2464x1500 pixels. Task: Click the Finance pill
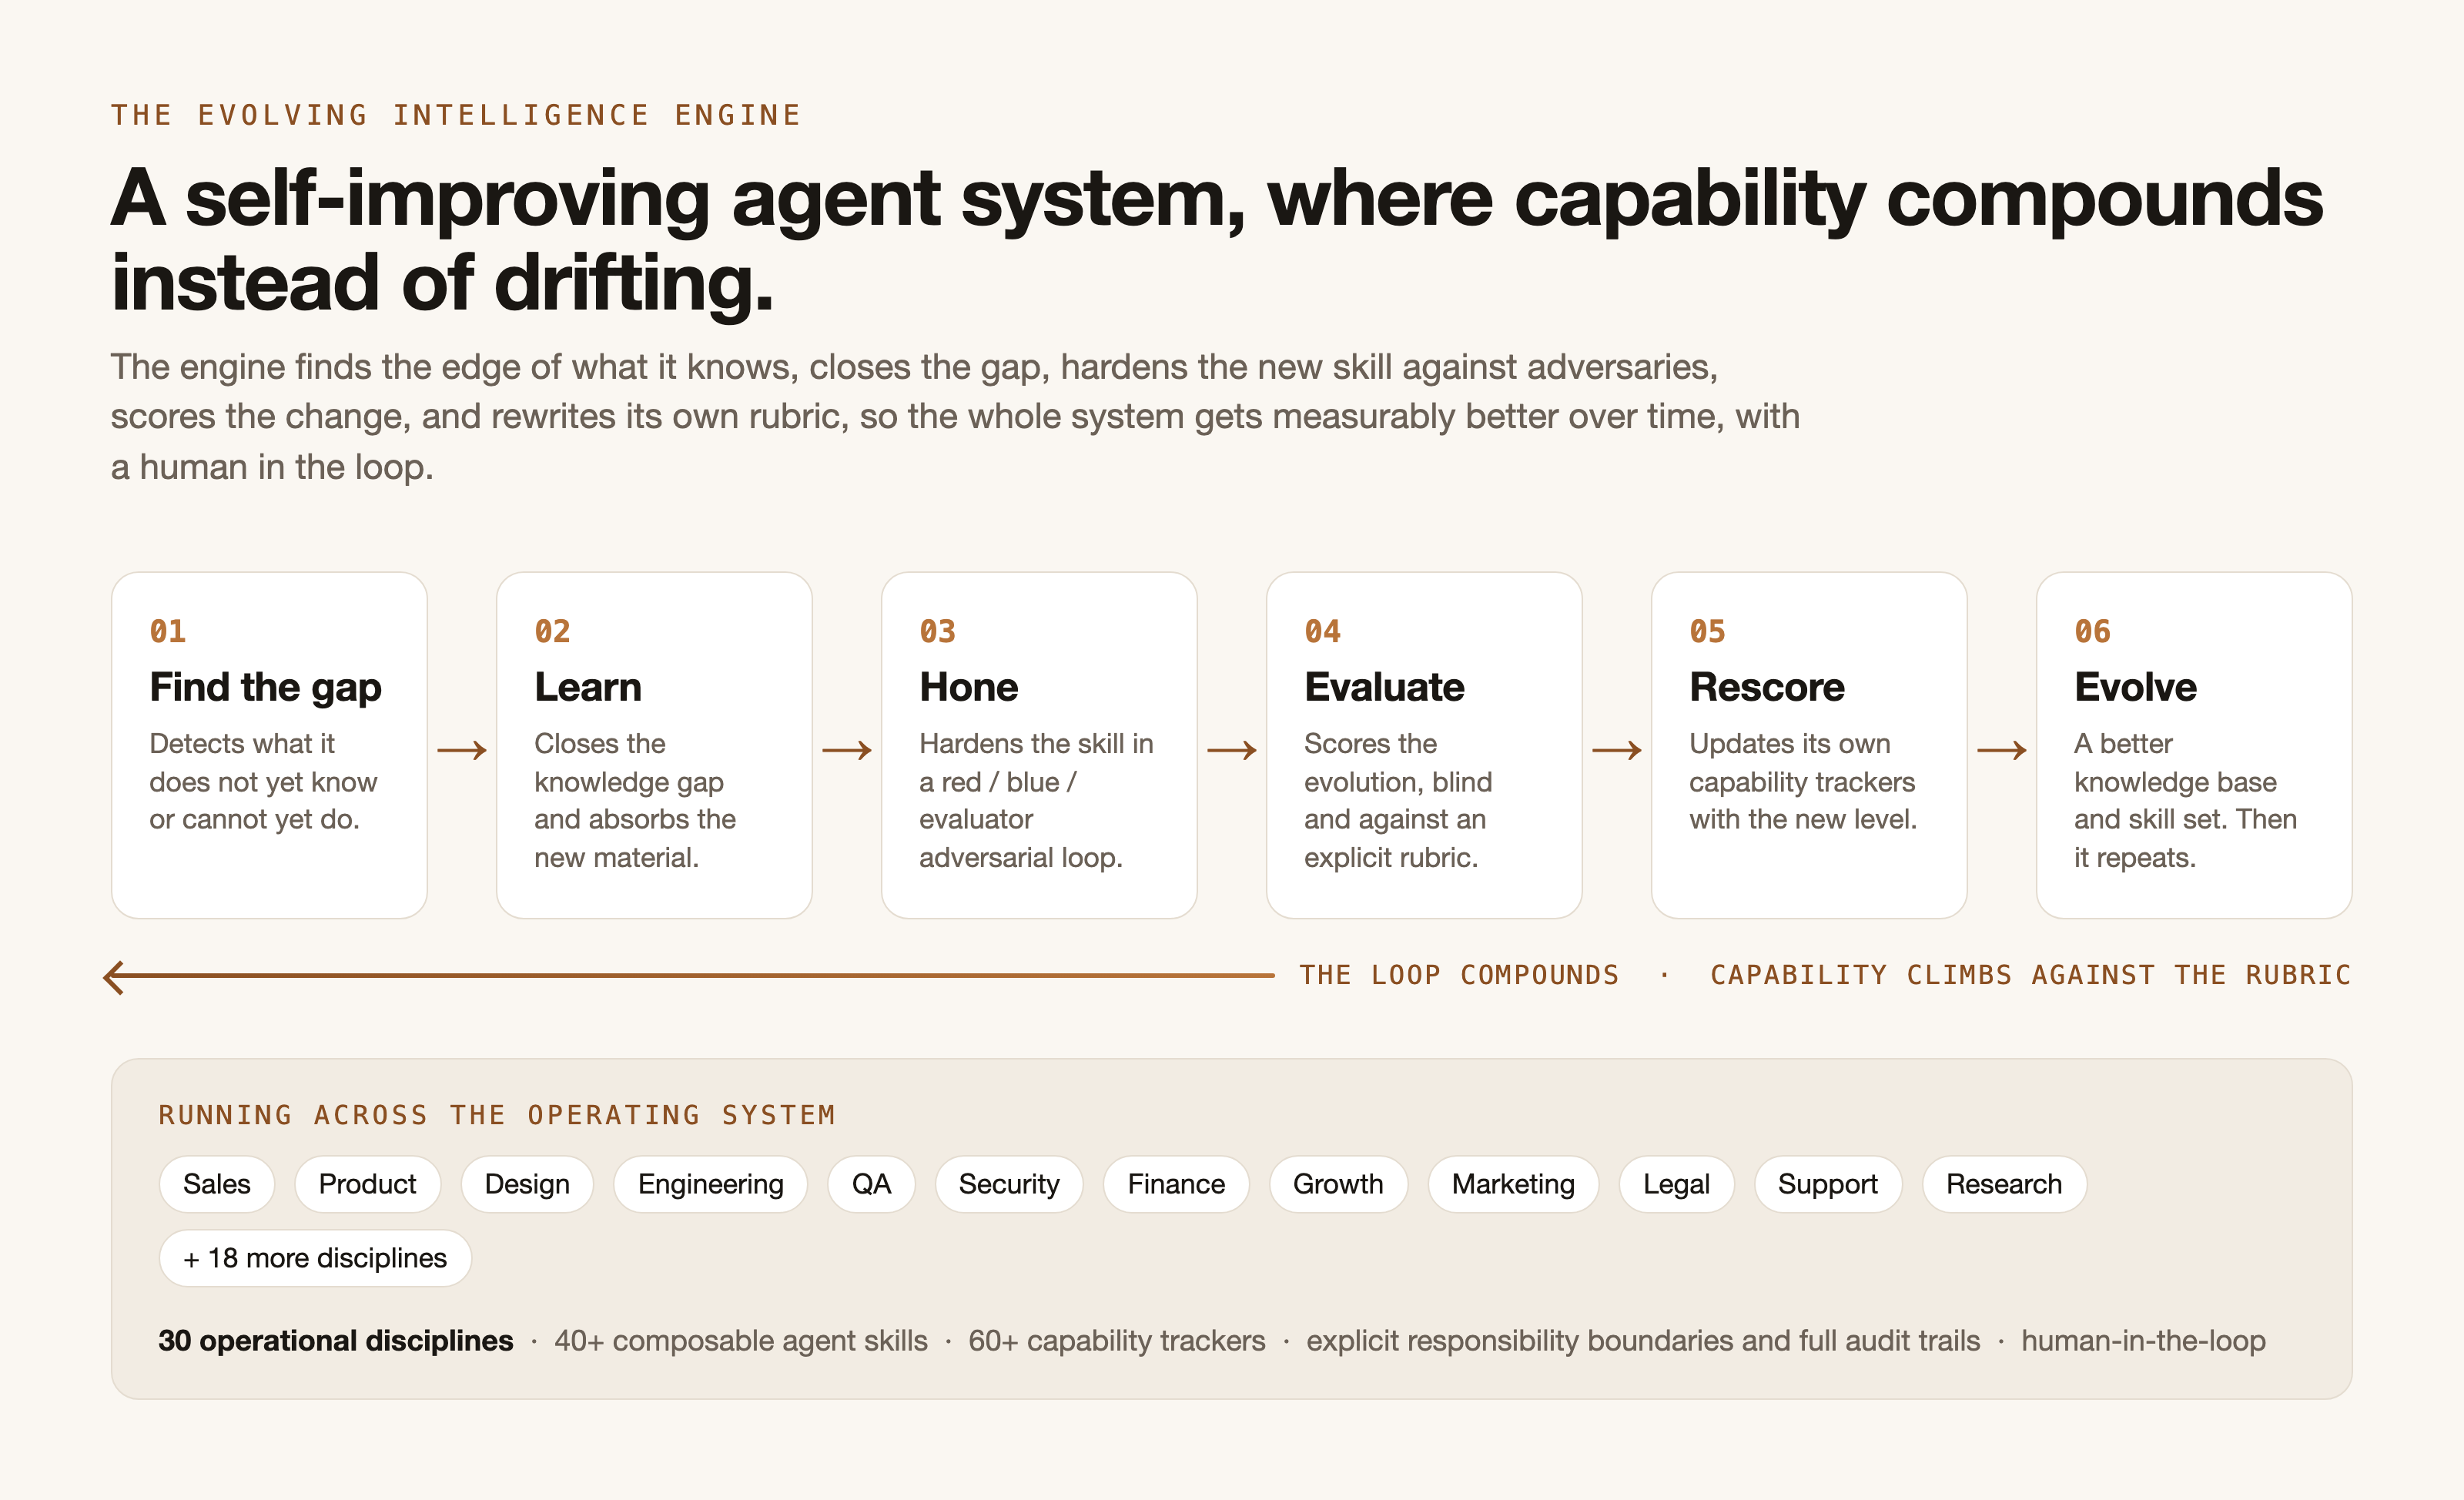coord(1176,1184)
